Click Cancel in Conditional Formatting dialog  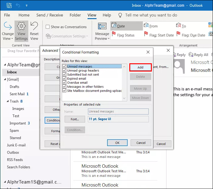coord(141,143)
